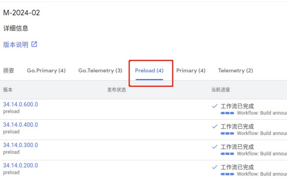Click the preload label under 34.14.0.400.0
The image size is (287, 178).
[11, 132]
